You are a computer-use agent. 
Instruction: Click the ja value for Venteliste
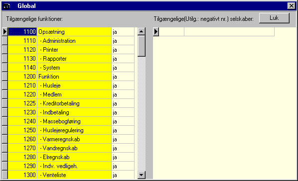(x=123, y=175)
